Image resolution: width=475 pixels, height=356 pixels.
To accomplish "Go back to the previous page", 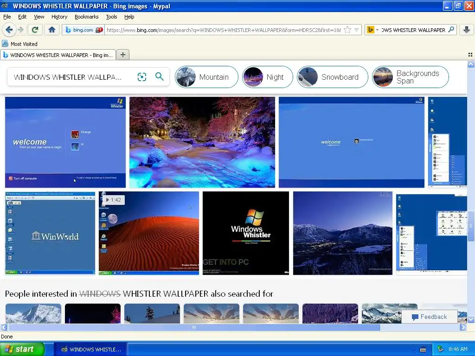I will coord(9,30).
